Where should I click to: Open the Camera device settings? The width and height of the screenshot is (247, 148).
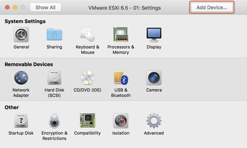(154, 78)
